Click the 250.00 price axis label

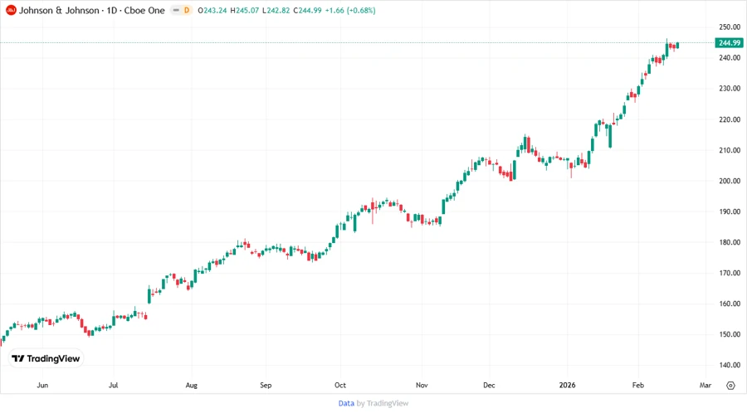pyautogui.click(x=730, y=27)
